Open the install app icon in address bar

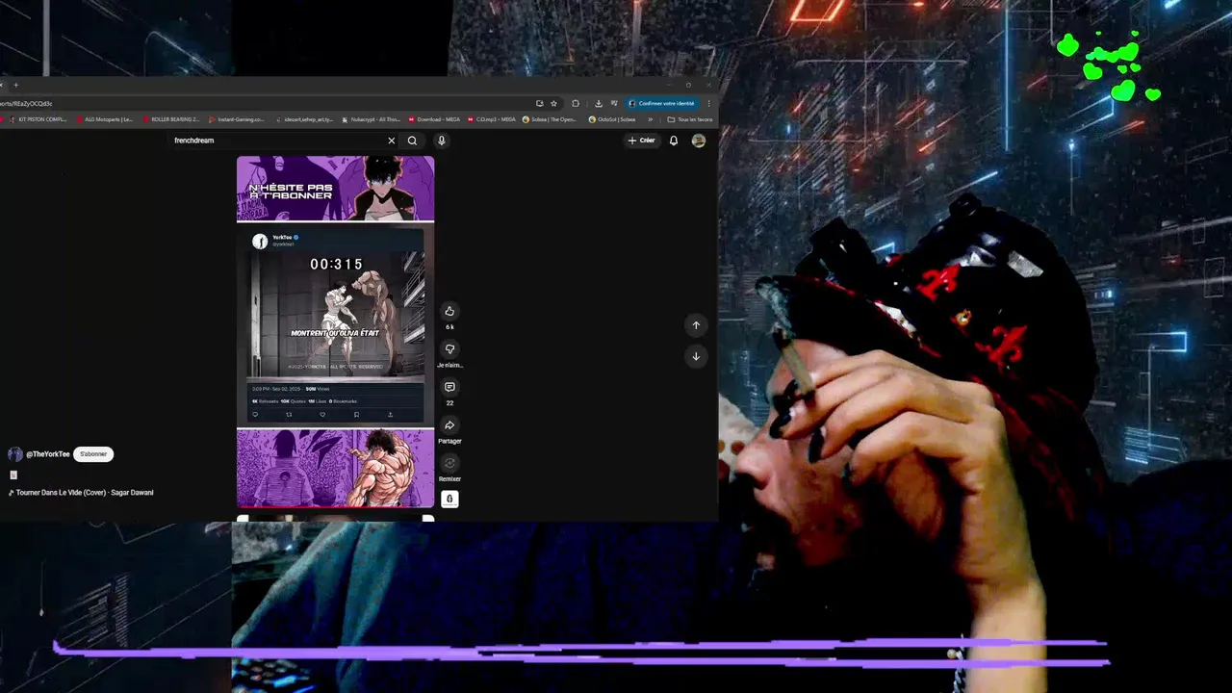click(540, 103)
